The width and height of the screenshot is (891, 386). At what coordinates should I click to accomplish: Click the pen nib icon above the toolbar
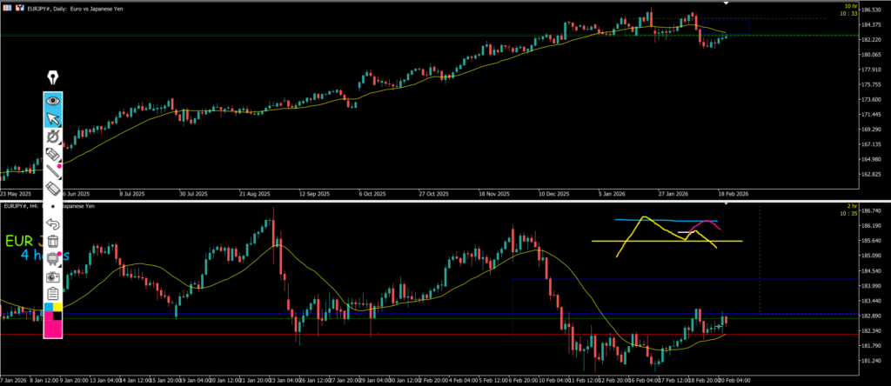click(52, 79)
